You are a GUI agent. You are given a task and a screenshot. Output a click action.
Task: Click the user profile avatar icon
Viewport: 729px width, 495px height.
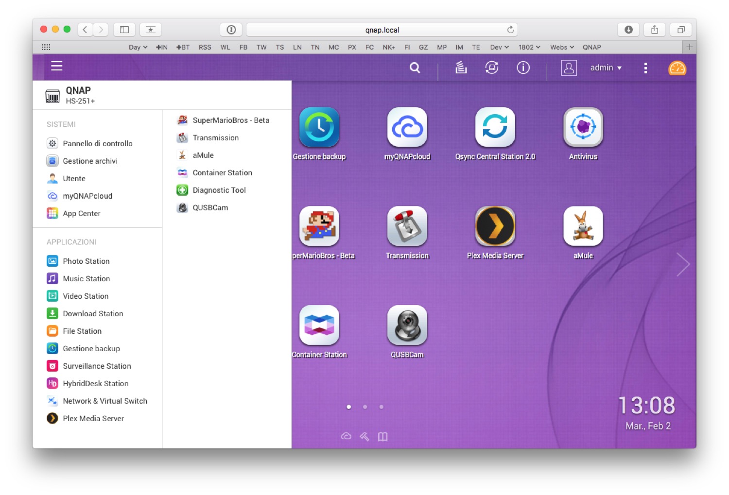(x=569, y=68)
